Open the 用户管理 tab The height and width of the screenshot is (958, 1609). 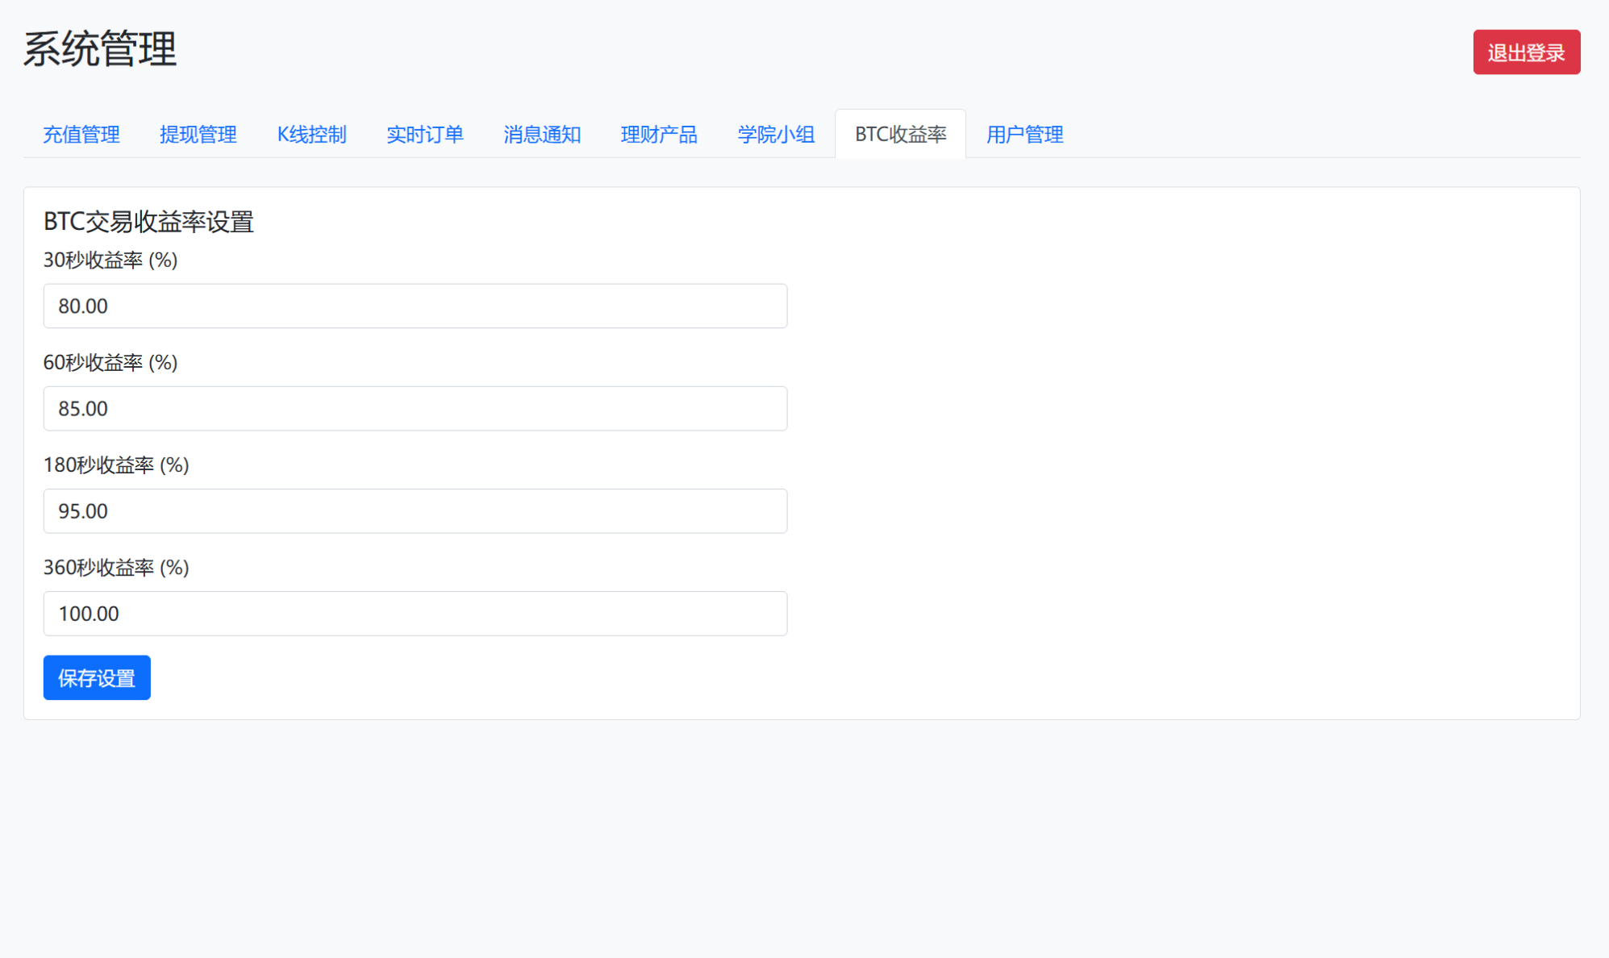[1023, 135]
